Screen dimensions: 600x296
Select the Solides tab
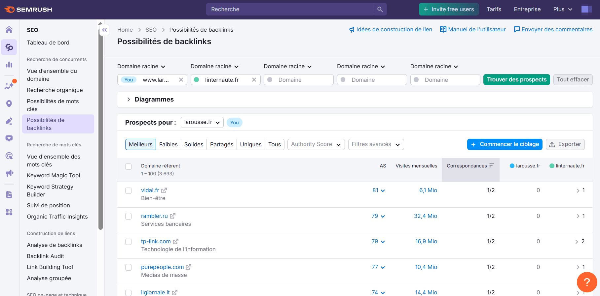[194, 144]
